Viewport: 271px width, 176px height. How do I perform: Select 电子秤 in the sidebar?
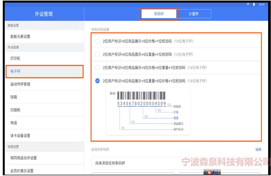15,71
